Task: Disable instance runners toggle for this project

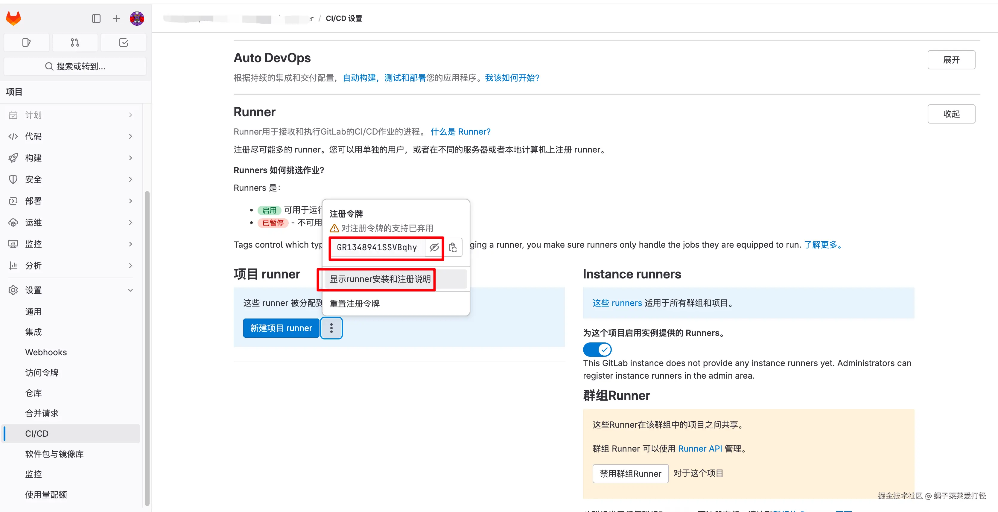Action: [x=597, y=349]
